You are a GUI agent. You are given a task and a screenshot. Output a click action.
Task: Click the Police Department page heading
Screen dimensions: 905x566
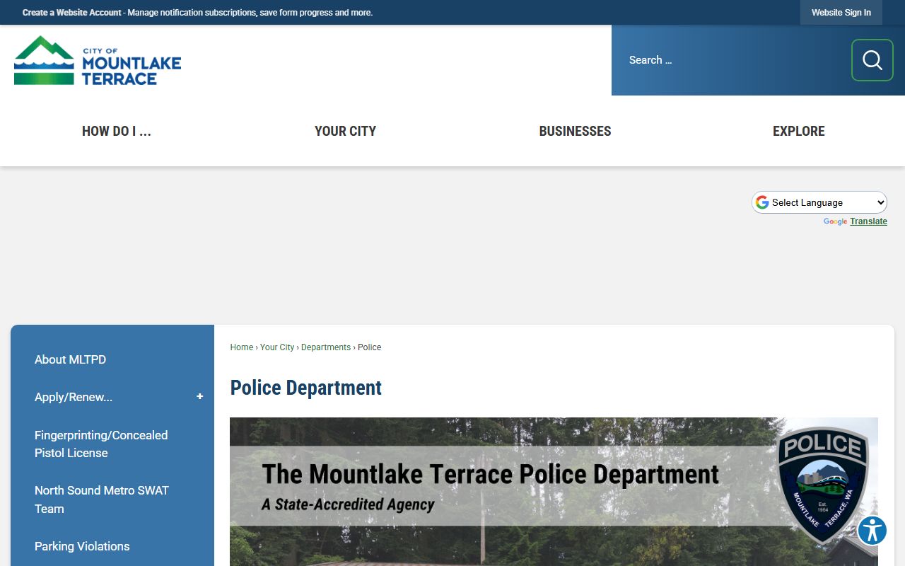coord(305,388)
